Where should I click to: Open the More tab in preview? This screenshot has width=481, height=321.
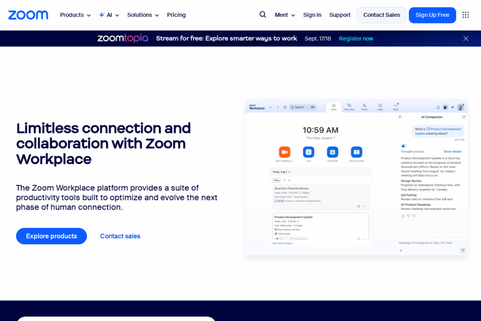(x=396, y=107)
